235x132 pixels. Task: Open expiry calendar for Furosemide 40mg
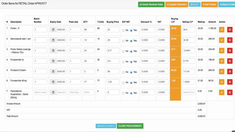pyautogui.click(x=53, y=82)
